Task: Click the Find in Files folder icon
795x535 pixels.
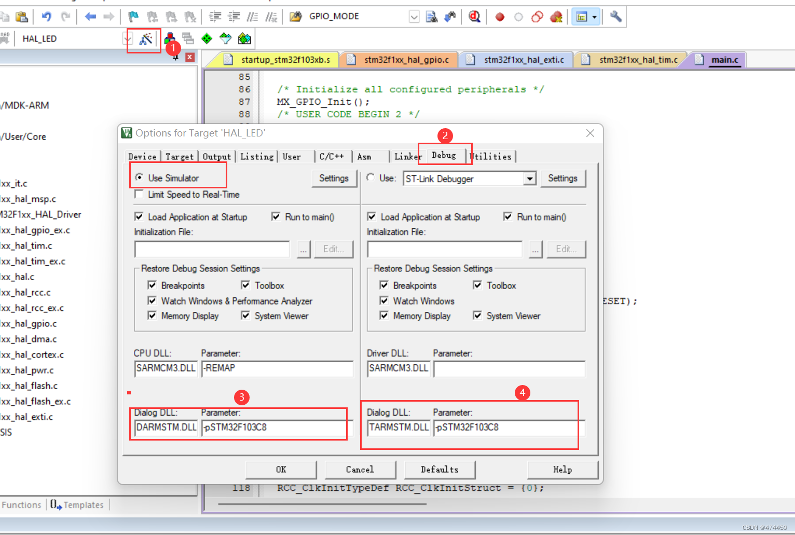Action: point(295,17)
